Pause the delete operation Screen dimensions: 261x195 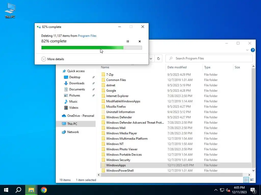pos(128,41)
